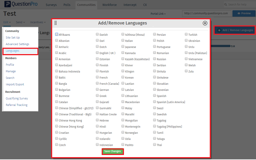Select the Urdu [Pakistan] checkbox
256x160 pixels.
[x=186, y=53]
